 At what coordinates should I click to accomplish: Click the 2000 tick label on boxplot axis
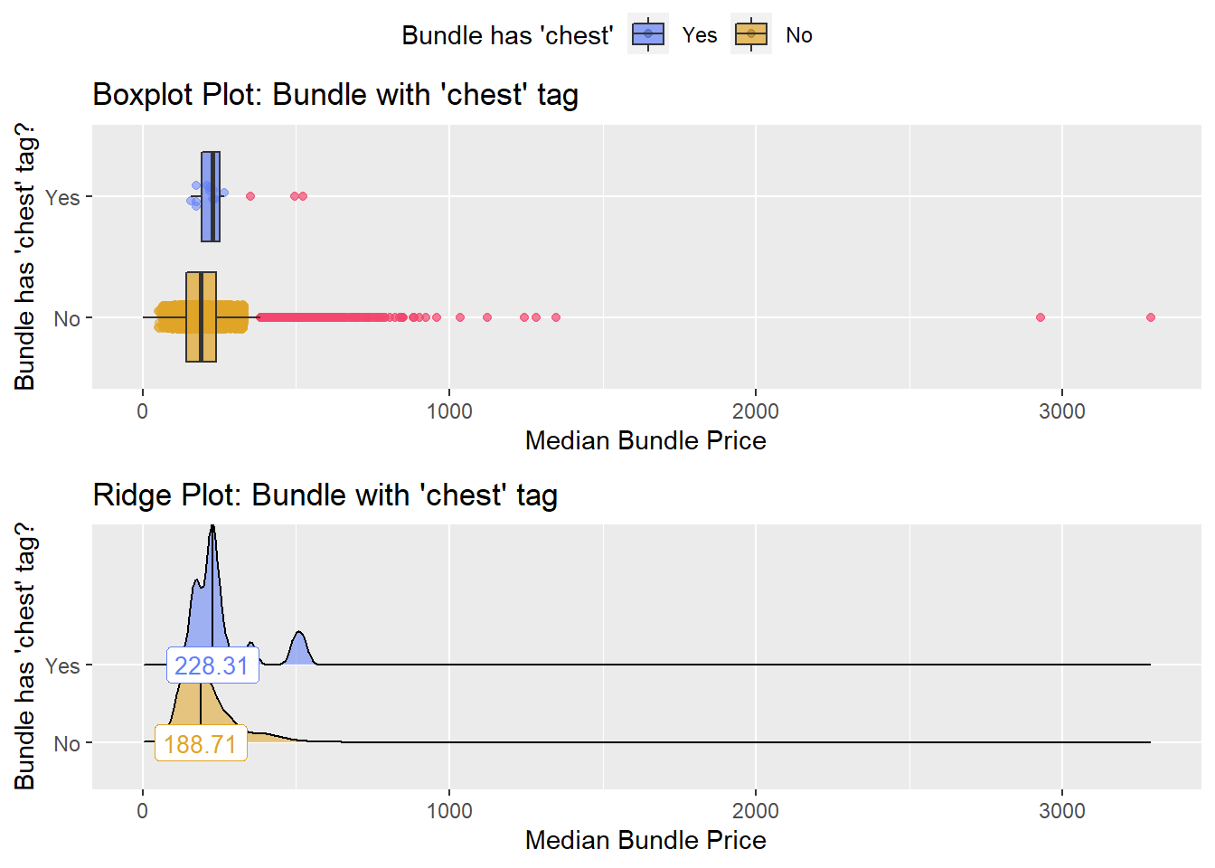(x=756, y=411)
